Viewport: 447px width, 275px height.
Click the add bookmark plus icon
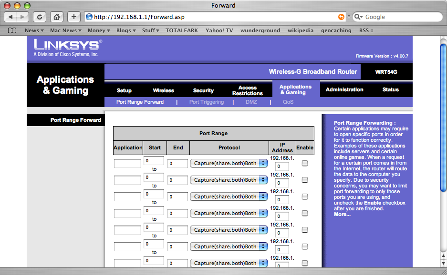tap(74, 17)
